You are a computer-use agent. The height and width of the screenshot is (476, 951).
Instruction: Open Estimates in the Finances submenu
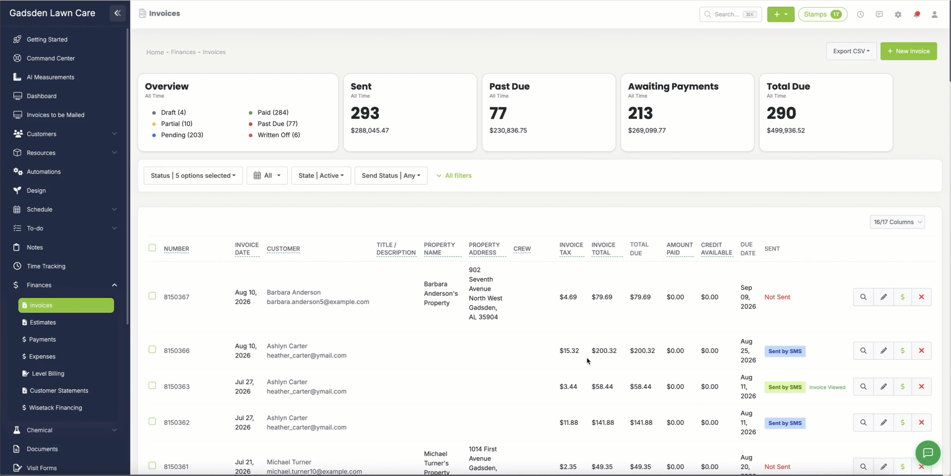click(x=43, y=322)
